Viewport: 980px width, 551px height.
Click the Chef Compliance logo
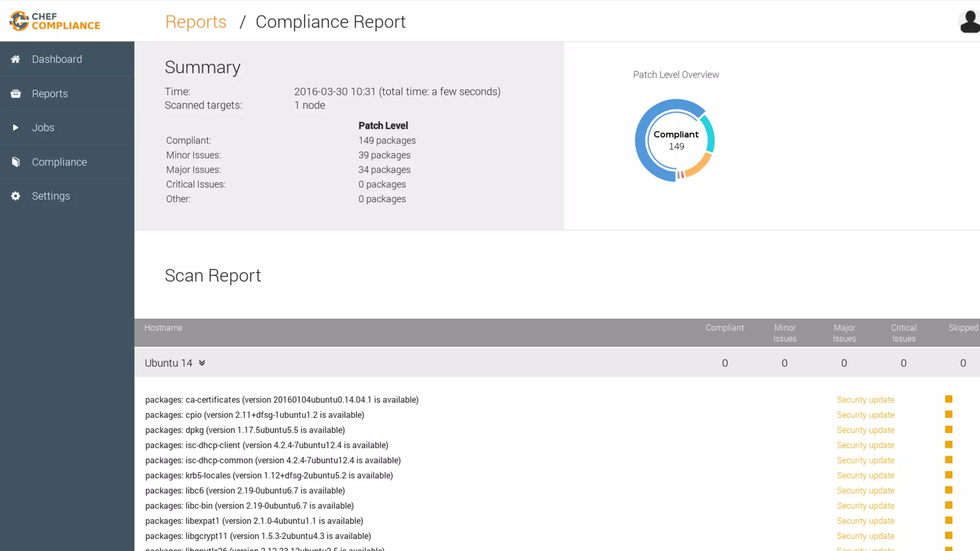pos(55,21)
